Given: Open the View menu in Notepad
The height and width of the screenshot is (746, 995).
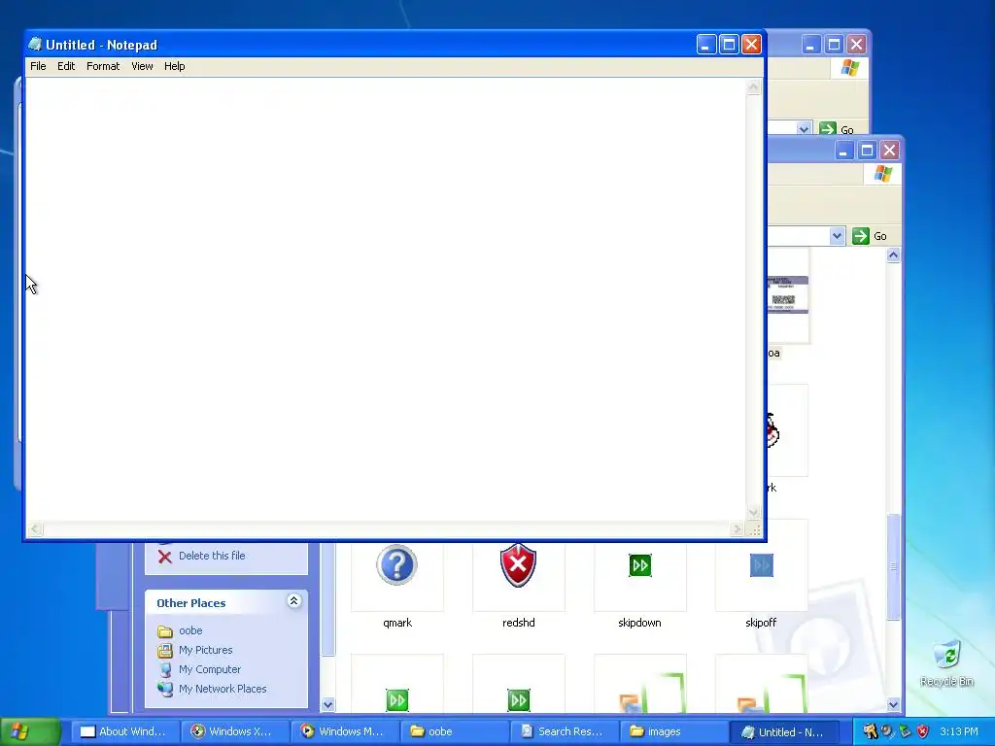Looking at the screenshot, I should point(142,66).
